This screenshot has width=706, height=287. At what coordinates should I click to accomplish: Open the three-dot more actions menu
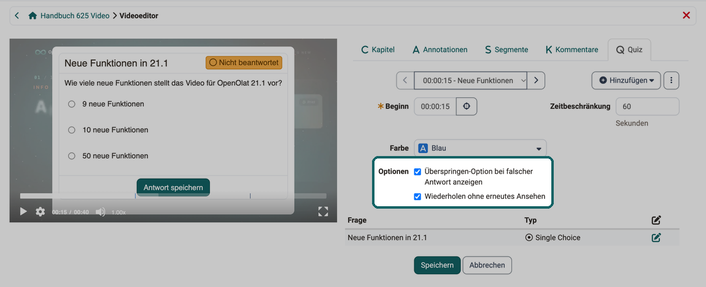click(672, 80)
